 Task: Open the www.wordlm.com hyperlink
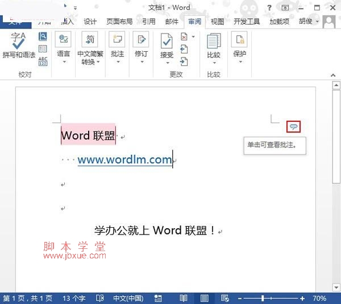[x=125, y=160]
